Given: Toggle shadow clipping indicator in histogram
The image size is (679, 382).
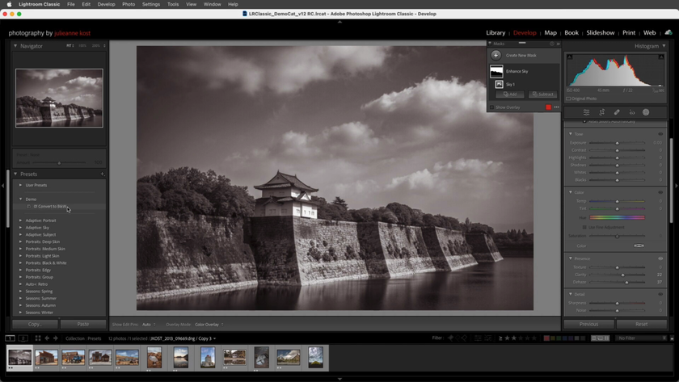Looking at the screenshot, I should click(x=569, y=57).
